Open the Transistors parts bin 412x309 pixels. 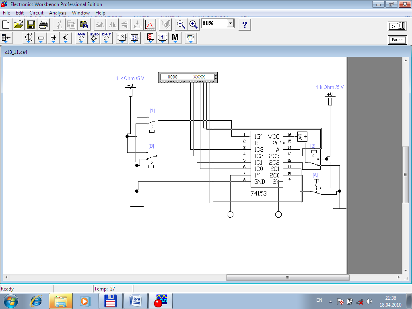(66, 38)
